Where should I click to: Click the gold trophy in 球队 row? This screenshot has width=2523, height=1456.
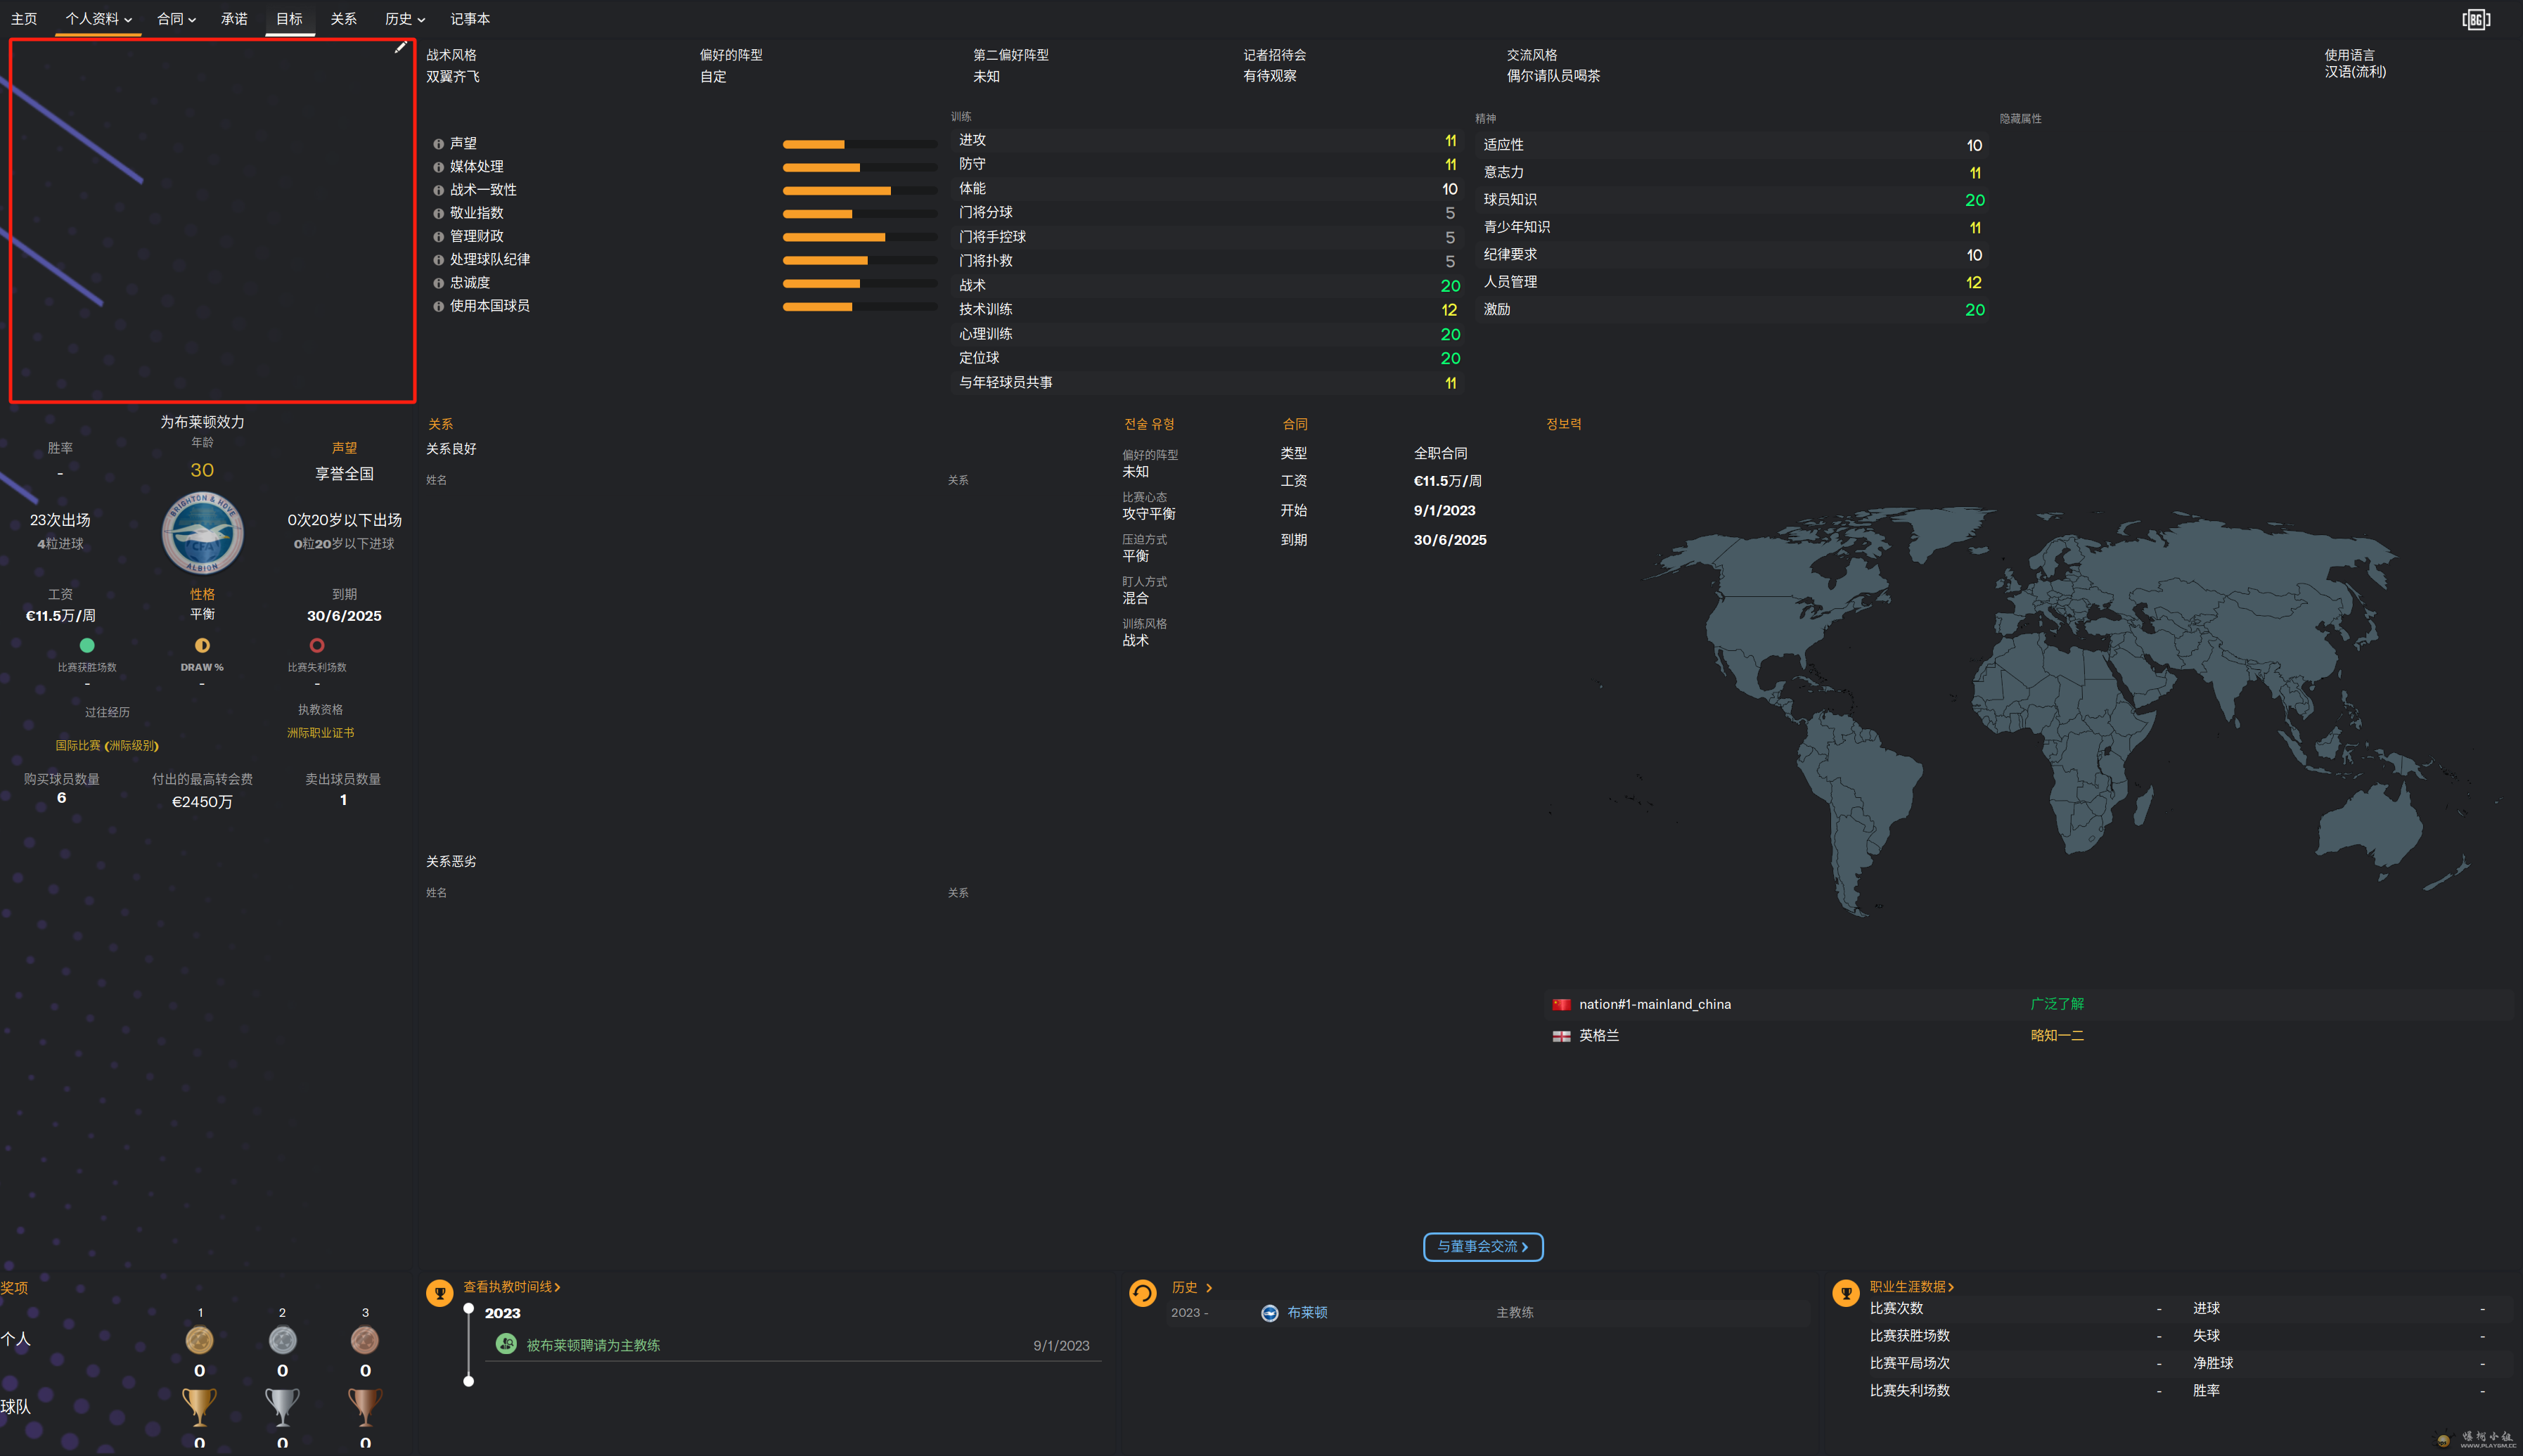(199, 1407)
